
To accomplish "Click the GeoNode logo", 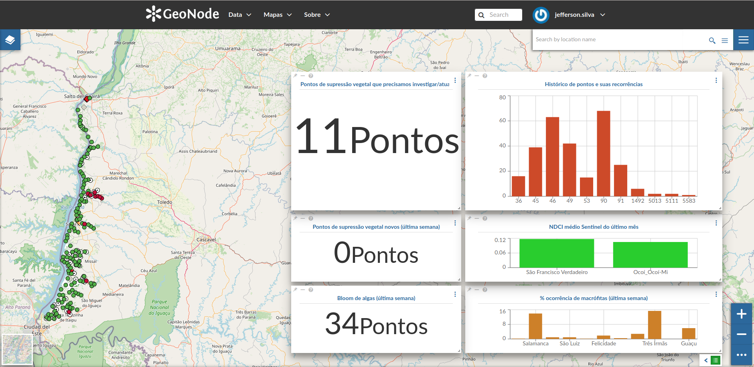I will (x=182, y=14).
